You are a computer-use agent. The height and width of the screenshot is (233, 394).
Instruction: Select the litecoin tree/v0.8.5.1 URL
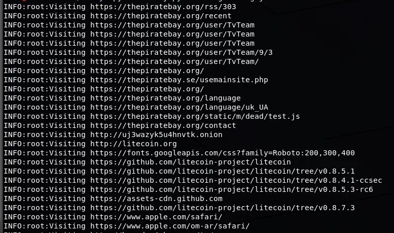[223, 172]
